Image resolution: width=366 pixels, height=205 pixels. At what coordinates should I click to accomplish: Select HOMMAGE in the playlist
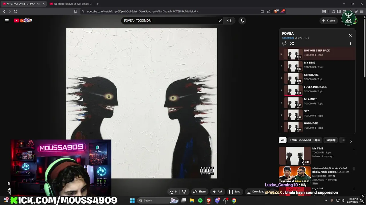point(317,127)
